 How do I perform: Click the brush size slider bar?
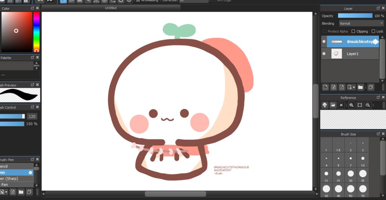point(12,116)
